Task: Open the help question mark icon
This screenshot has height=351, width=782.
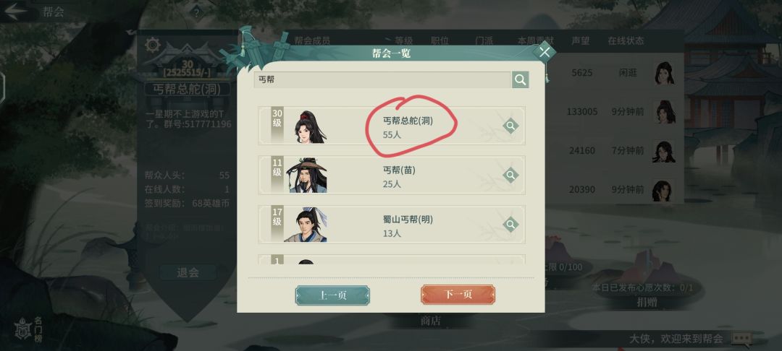Action: [x=196, y=13]
